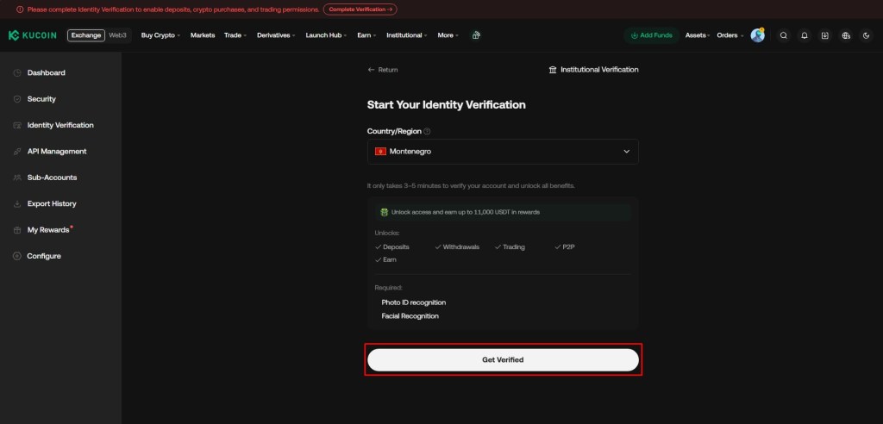
Task: Click the Get Verified button
Action: (503, 360)
